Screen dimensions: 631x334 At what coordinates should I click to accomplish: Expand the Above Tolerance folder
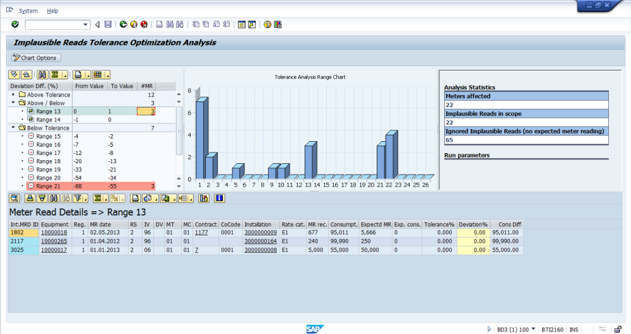coord(13,95)
